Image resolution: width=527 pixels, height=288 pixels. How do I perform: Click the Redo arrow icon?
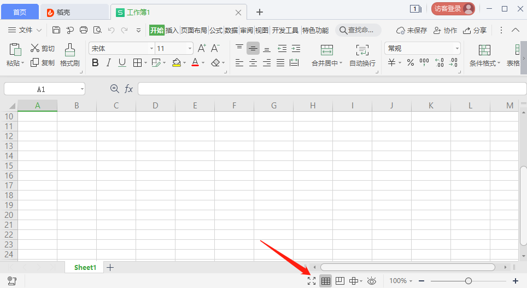click(124, 30)
